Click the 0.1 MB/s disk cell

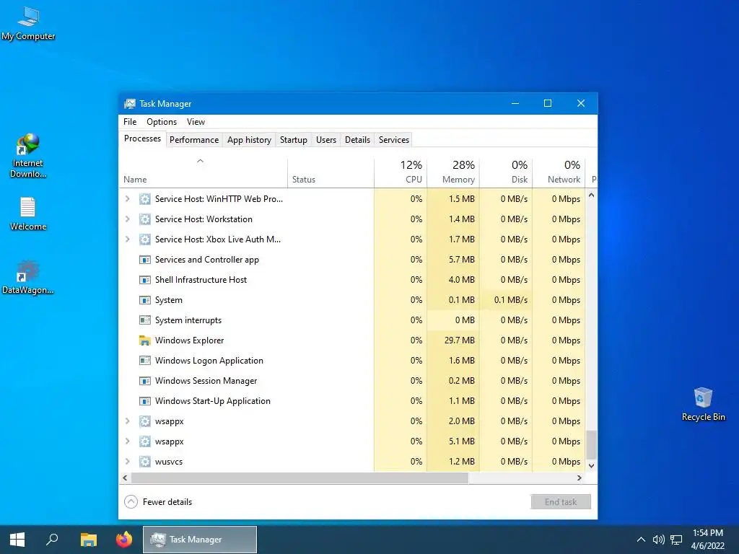coord(506,300)
